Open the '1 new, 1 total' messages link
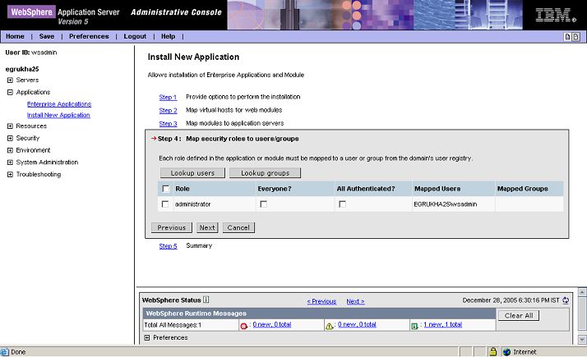The height and width of the screenshot is (357, 587). 443,324
